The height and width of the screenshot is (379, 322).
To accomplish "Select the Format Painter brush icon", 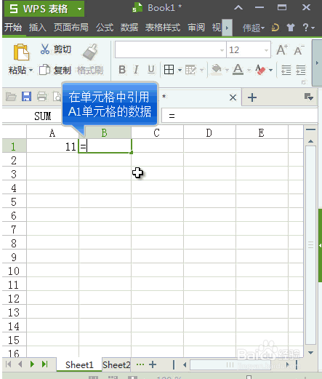I will [x=90, y=52].
